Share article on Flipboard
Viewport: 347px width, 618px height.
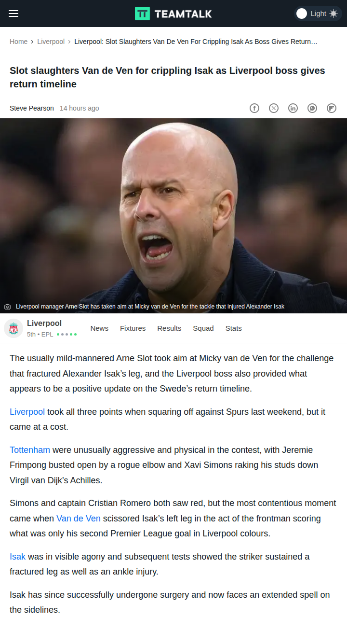pyautogui.click(x=332, y=108)
